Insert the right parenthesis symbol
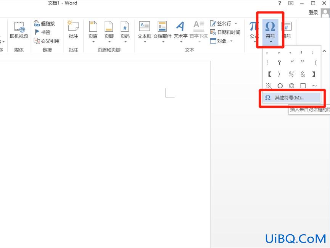 (279, 74)
